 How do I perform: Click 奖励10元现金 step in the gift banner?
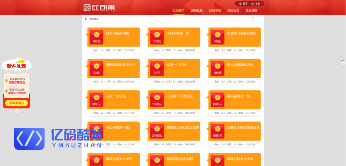17,93
